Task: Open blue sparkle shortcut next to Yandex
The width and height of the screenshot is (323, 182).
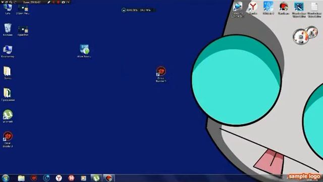Action: click(x=268, y=8)
